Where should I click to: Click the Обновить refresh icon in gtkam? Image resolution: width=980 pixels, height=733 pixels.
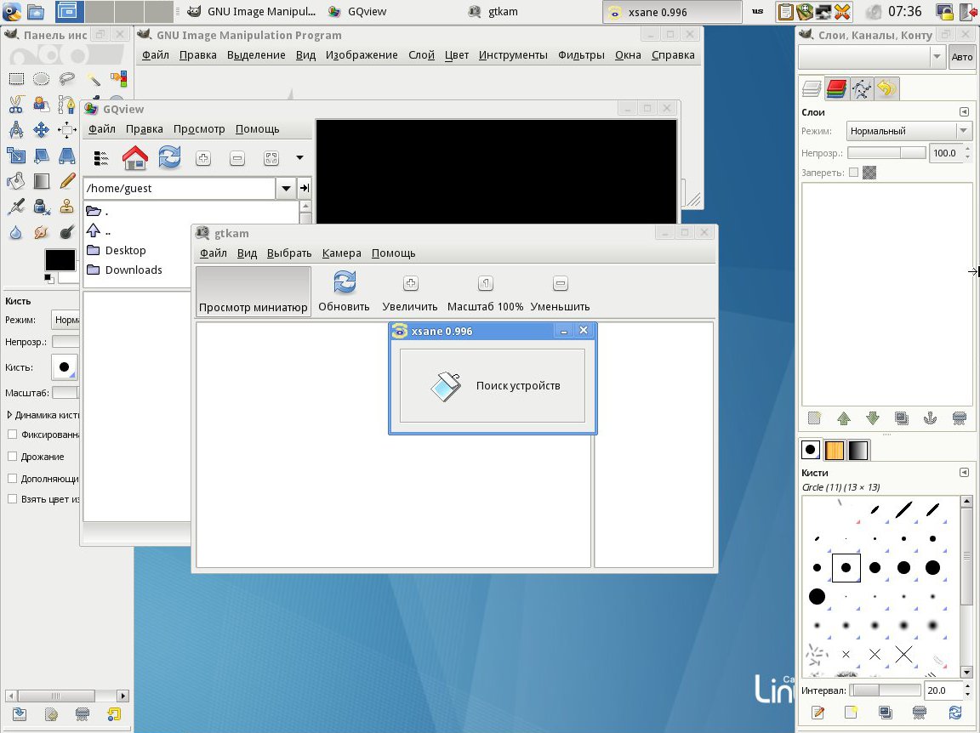pos(344,283)
